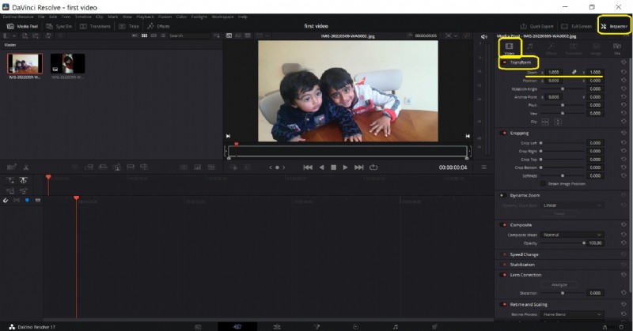This screenshot has width=633, height=331.
Task: Click the loop playback icon
Action: pyautogui.click(x=373, y=167)
